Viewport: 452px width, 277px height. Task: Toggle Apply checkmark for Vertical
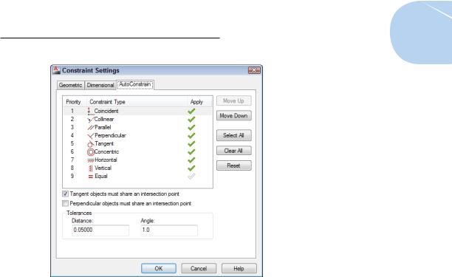pyautogui.click(x=191, y=168)
